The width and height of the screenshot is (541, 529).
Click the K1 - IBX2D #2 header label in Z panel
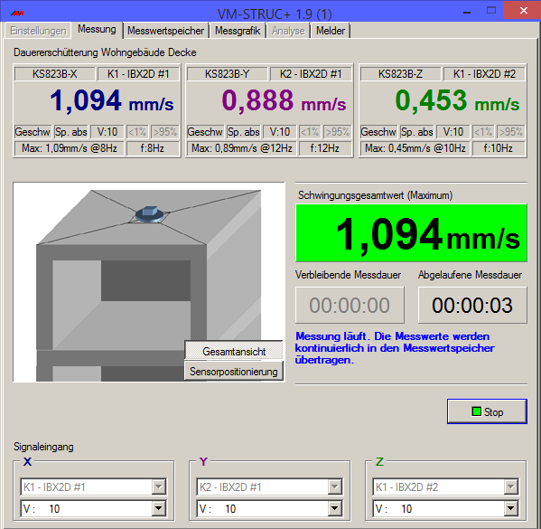(484, 74)
